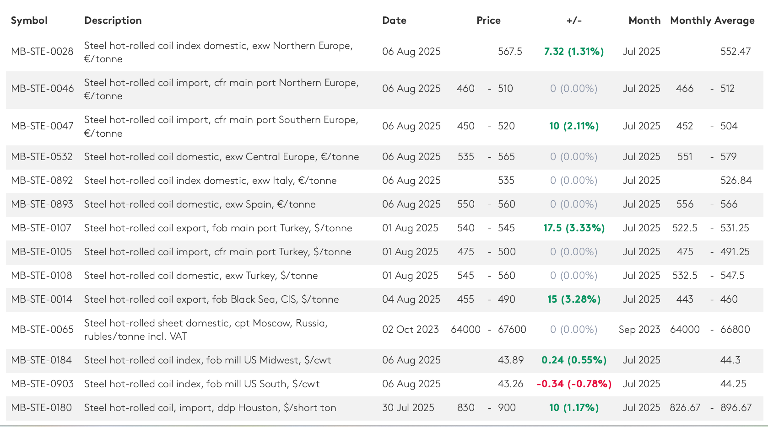Open the exw Italy coil index description
Screen dimensions: 768x427
pos(210,181)
